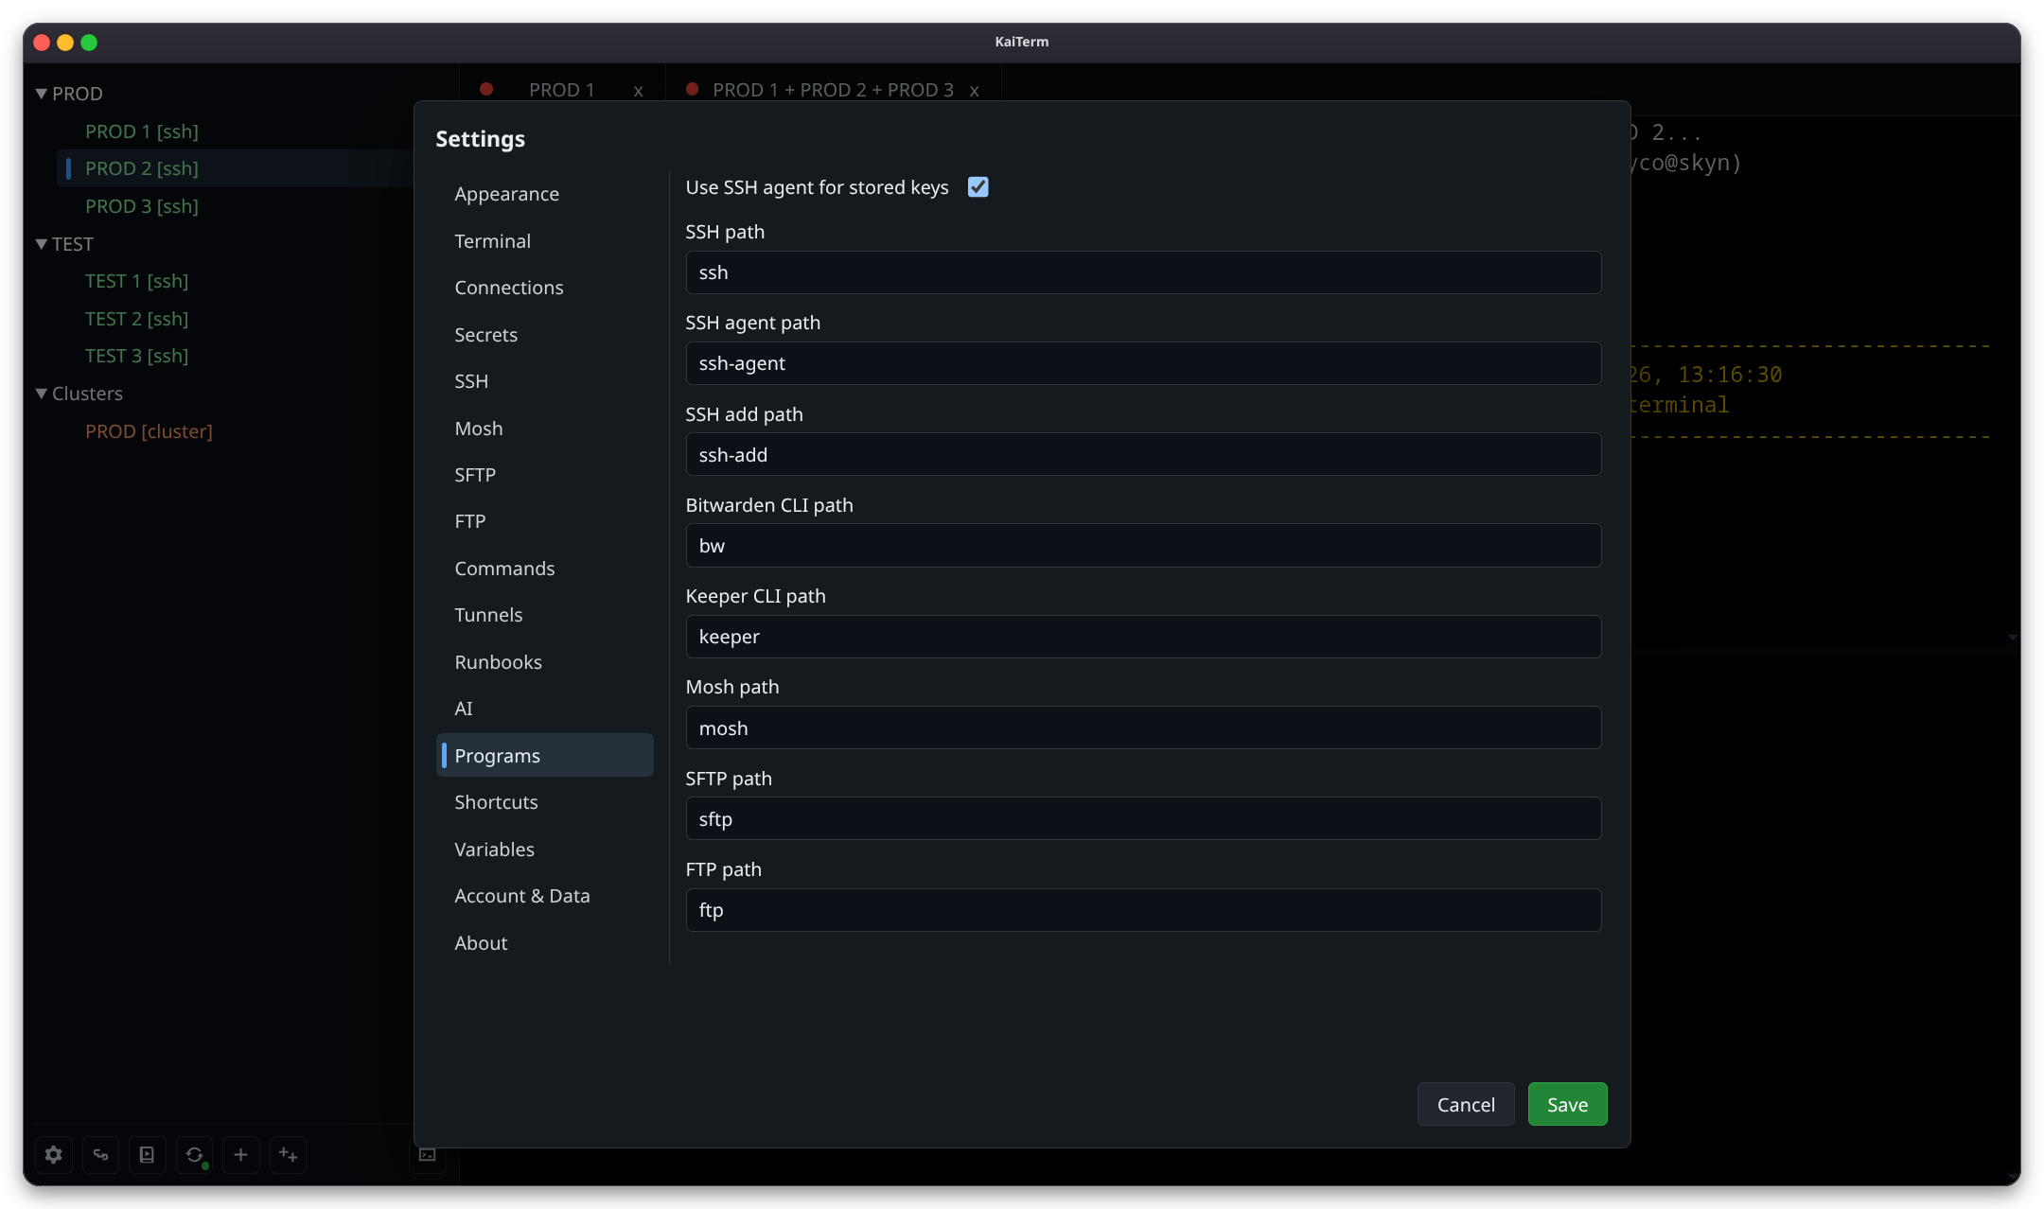Select TEST 1 [ssh] in the sidebar
The height and width of the screenshot is (1209, 2044).
[137, 281]
